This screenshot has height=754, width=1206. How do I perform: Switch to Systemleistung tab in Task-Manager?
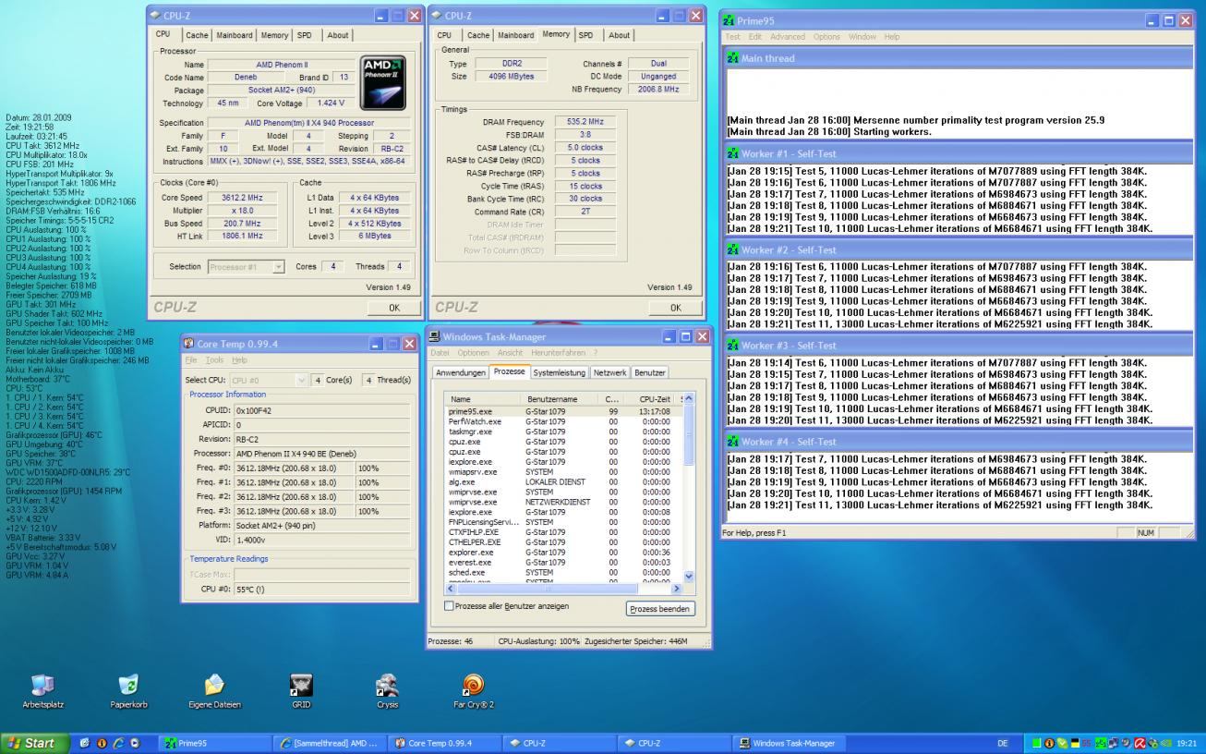[x=559, y=372]
